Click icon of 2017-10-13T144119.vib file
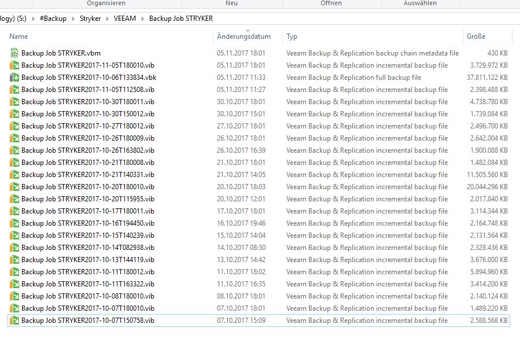 point(14,260)
